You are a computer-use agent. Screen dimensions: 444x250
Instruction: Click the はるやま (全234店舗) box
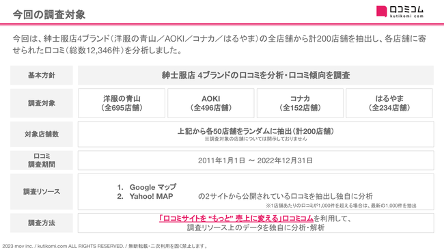click(x=389, y=103)
